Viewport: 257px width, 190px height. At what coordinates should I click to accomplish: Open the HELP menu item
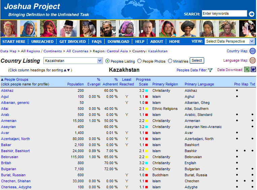click(140, 42)
